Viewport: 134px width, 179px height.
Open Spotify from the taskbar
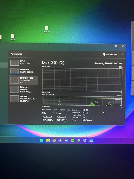(x=72, y=141)
